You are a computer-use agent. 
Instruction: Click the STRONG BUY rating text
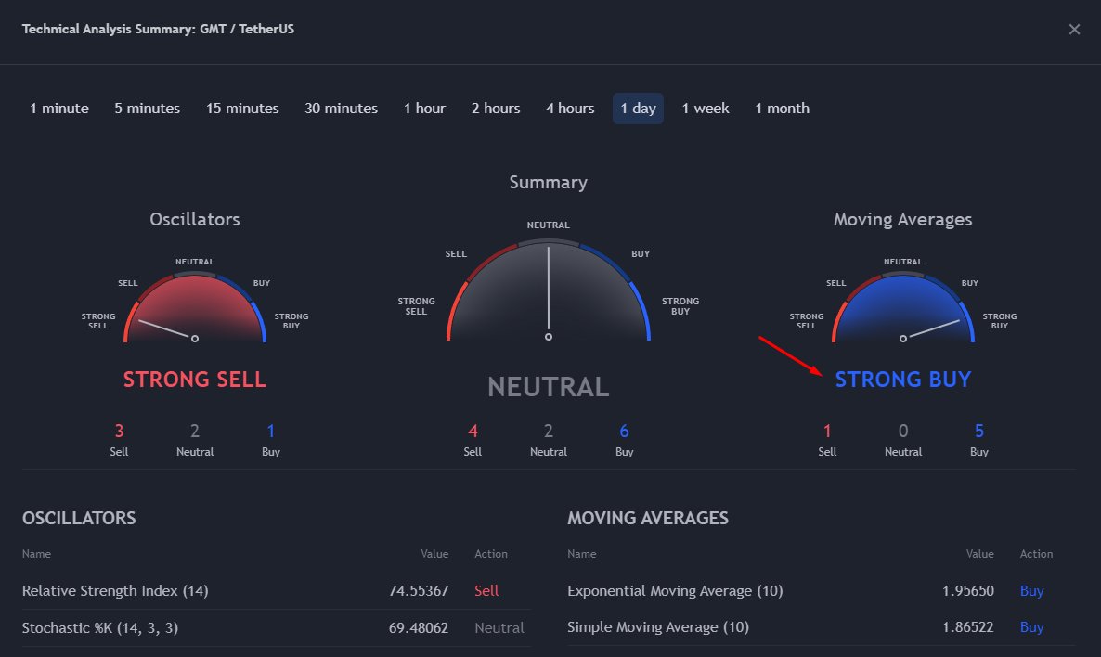pos(903,380)
